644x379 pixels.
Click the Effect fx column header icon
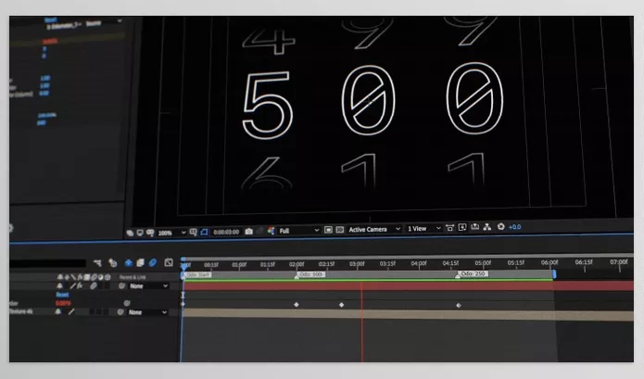[x=80, y=277]
